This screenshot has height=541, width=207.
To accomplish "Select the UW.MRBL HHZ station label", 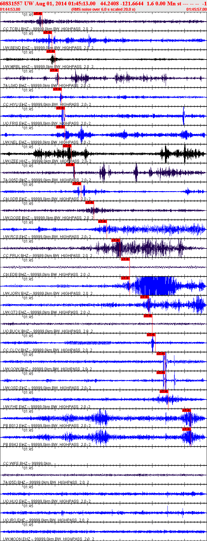I will coord(17,67).
